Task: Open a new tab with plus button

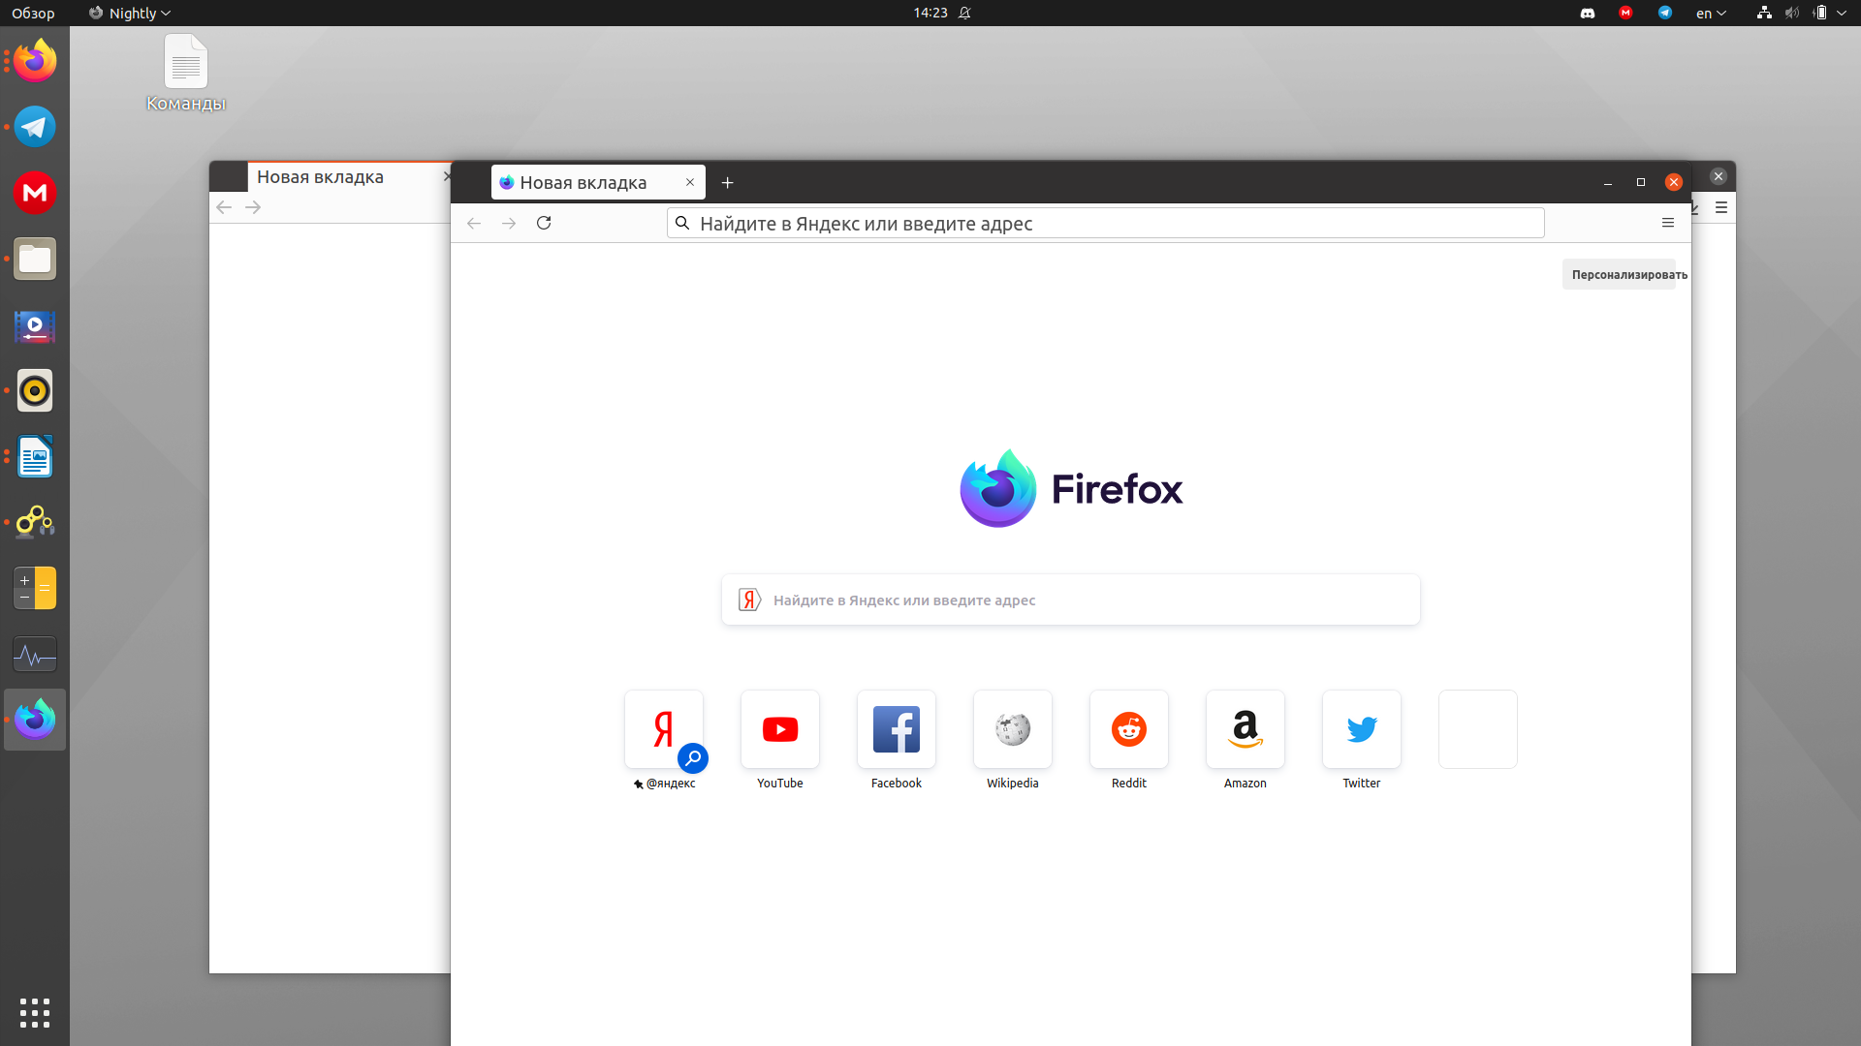Action: 728,182
